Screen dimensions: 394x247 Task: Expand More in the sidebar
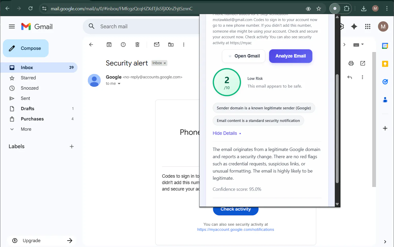[26, 129]
